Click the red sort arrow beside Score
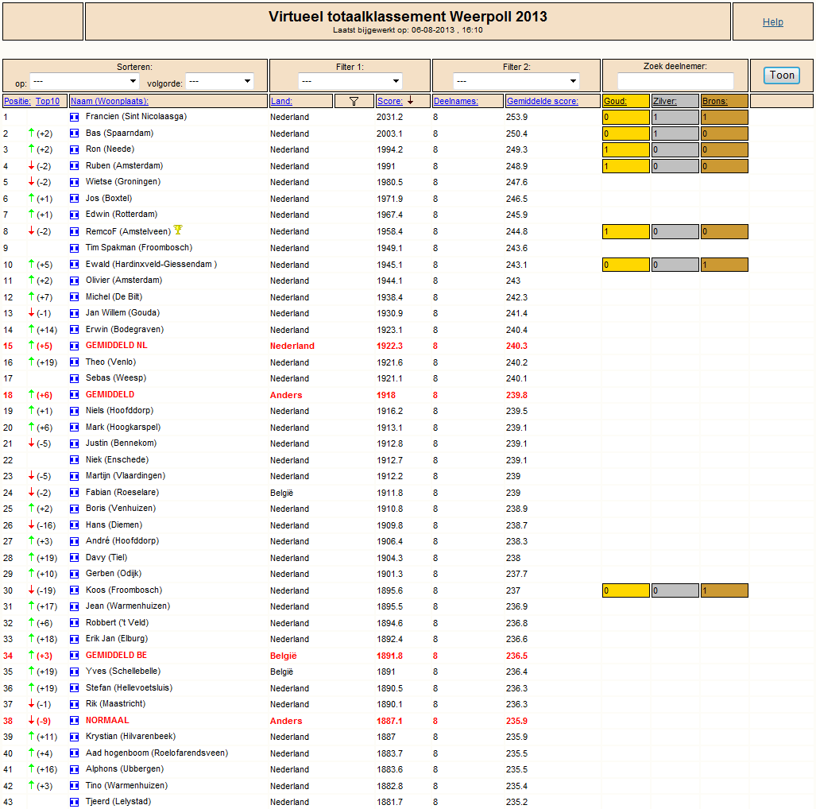Screen dimensions: 816x809 coord(410,101)
